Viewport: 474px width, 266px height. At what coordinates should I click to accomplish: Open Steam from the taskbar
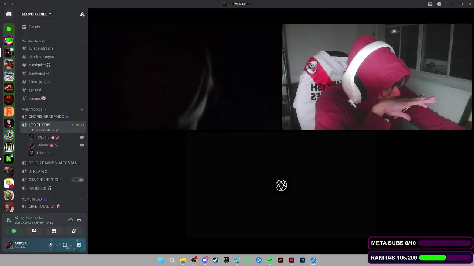216,260
